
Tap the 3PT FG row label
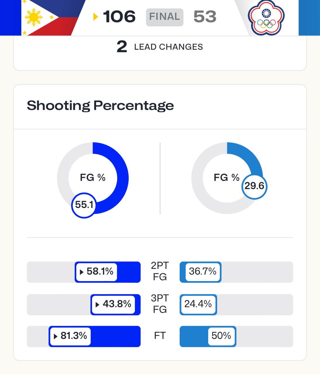click(160, 304)
